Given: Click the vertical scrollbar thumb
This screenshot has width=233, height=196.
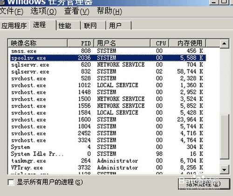Looking at the screenshot, I should coord(224,137).
